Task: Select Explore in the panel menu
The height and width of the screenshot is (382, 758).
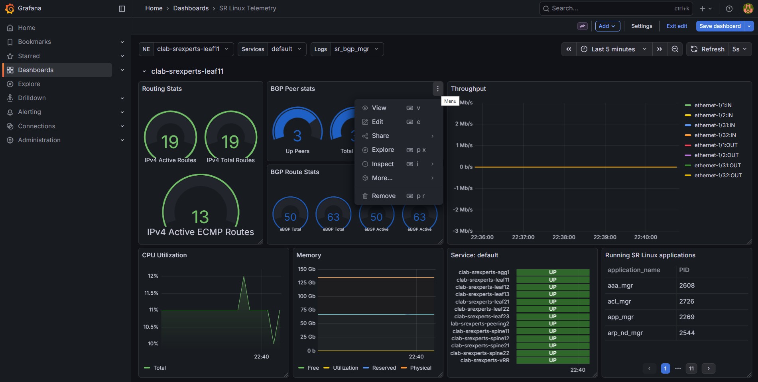Action: coord(398,150)
